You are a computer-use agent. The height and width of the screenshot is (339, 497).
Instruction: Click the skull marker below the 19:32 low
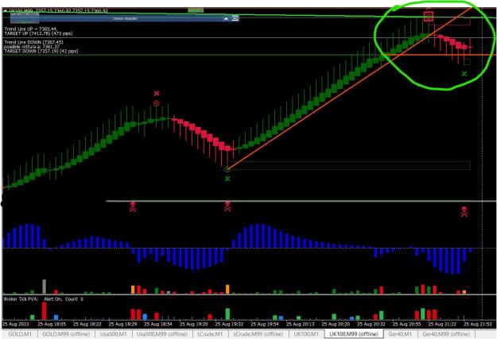(227, 206)
